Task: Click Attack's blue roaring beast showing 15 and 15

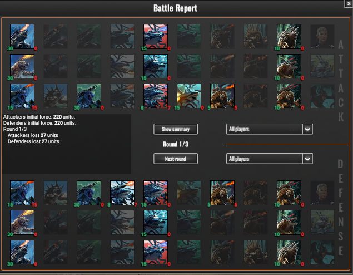Action: point(22,96)
